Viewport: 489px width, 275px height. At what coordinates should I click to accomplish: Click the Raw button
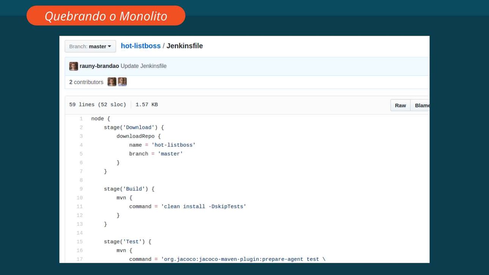tap(400, 105)
